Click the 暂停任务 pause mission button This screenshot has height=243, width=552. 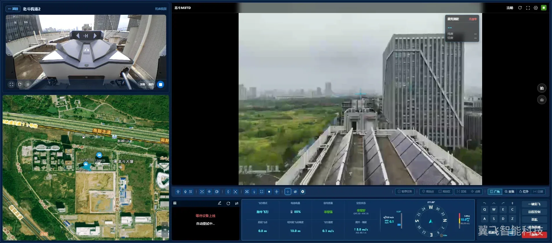click(405, 191)
